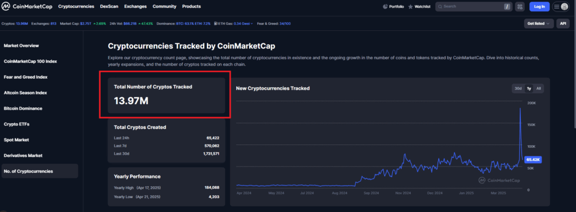Image resolution: width=576 pixels, height=212 pixels.
Task: Click Total Cryptos Created heading
Action: pyautogui.click(x=140, y=128)
